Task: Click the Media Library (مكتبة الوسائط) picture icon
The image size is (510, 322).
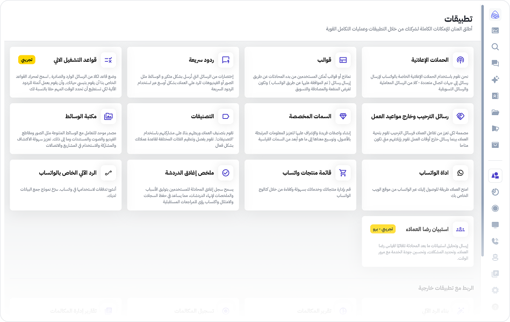Action: click(109, 116)
